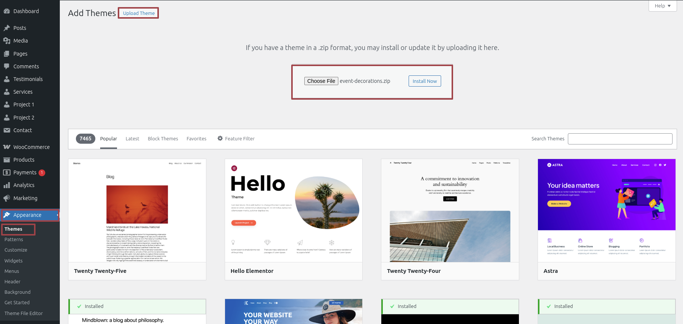Open Theme File Editor
This screenshot has width=683, height=324.
coord(24,314)
